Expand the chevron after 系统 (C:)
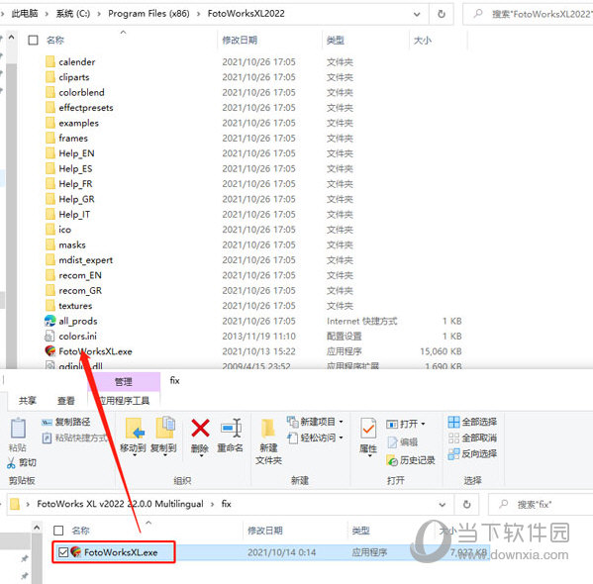The width and height of the screenshot is (593, 584). pos(99,14)
